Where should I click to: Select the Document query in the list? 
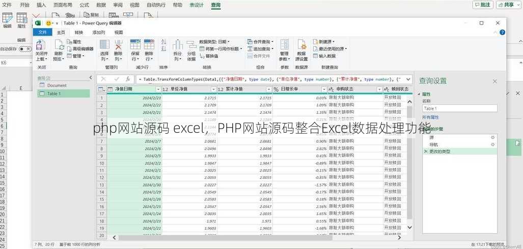(x=63, y=85)
